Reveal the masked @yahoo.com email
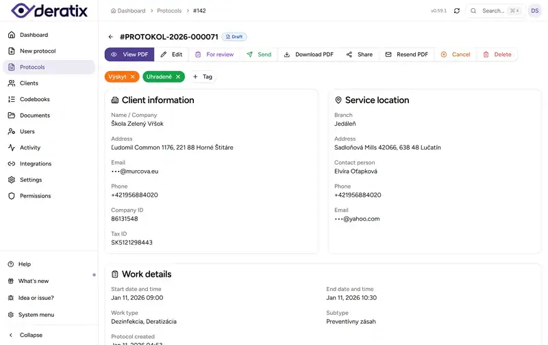The height and width of the screenshot is (345, 548). click(x=357, y=219)
